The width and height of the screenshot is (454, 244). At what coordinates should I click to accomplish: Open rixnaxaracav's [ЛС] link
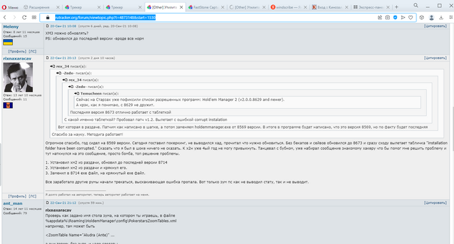coord(32,196)
